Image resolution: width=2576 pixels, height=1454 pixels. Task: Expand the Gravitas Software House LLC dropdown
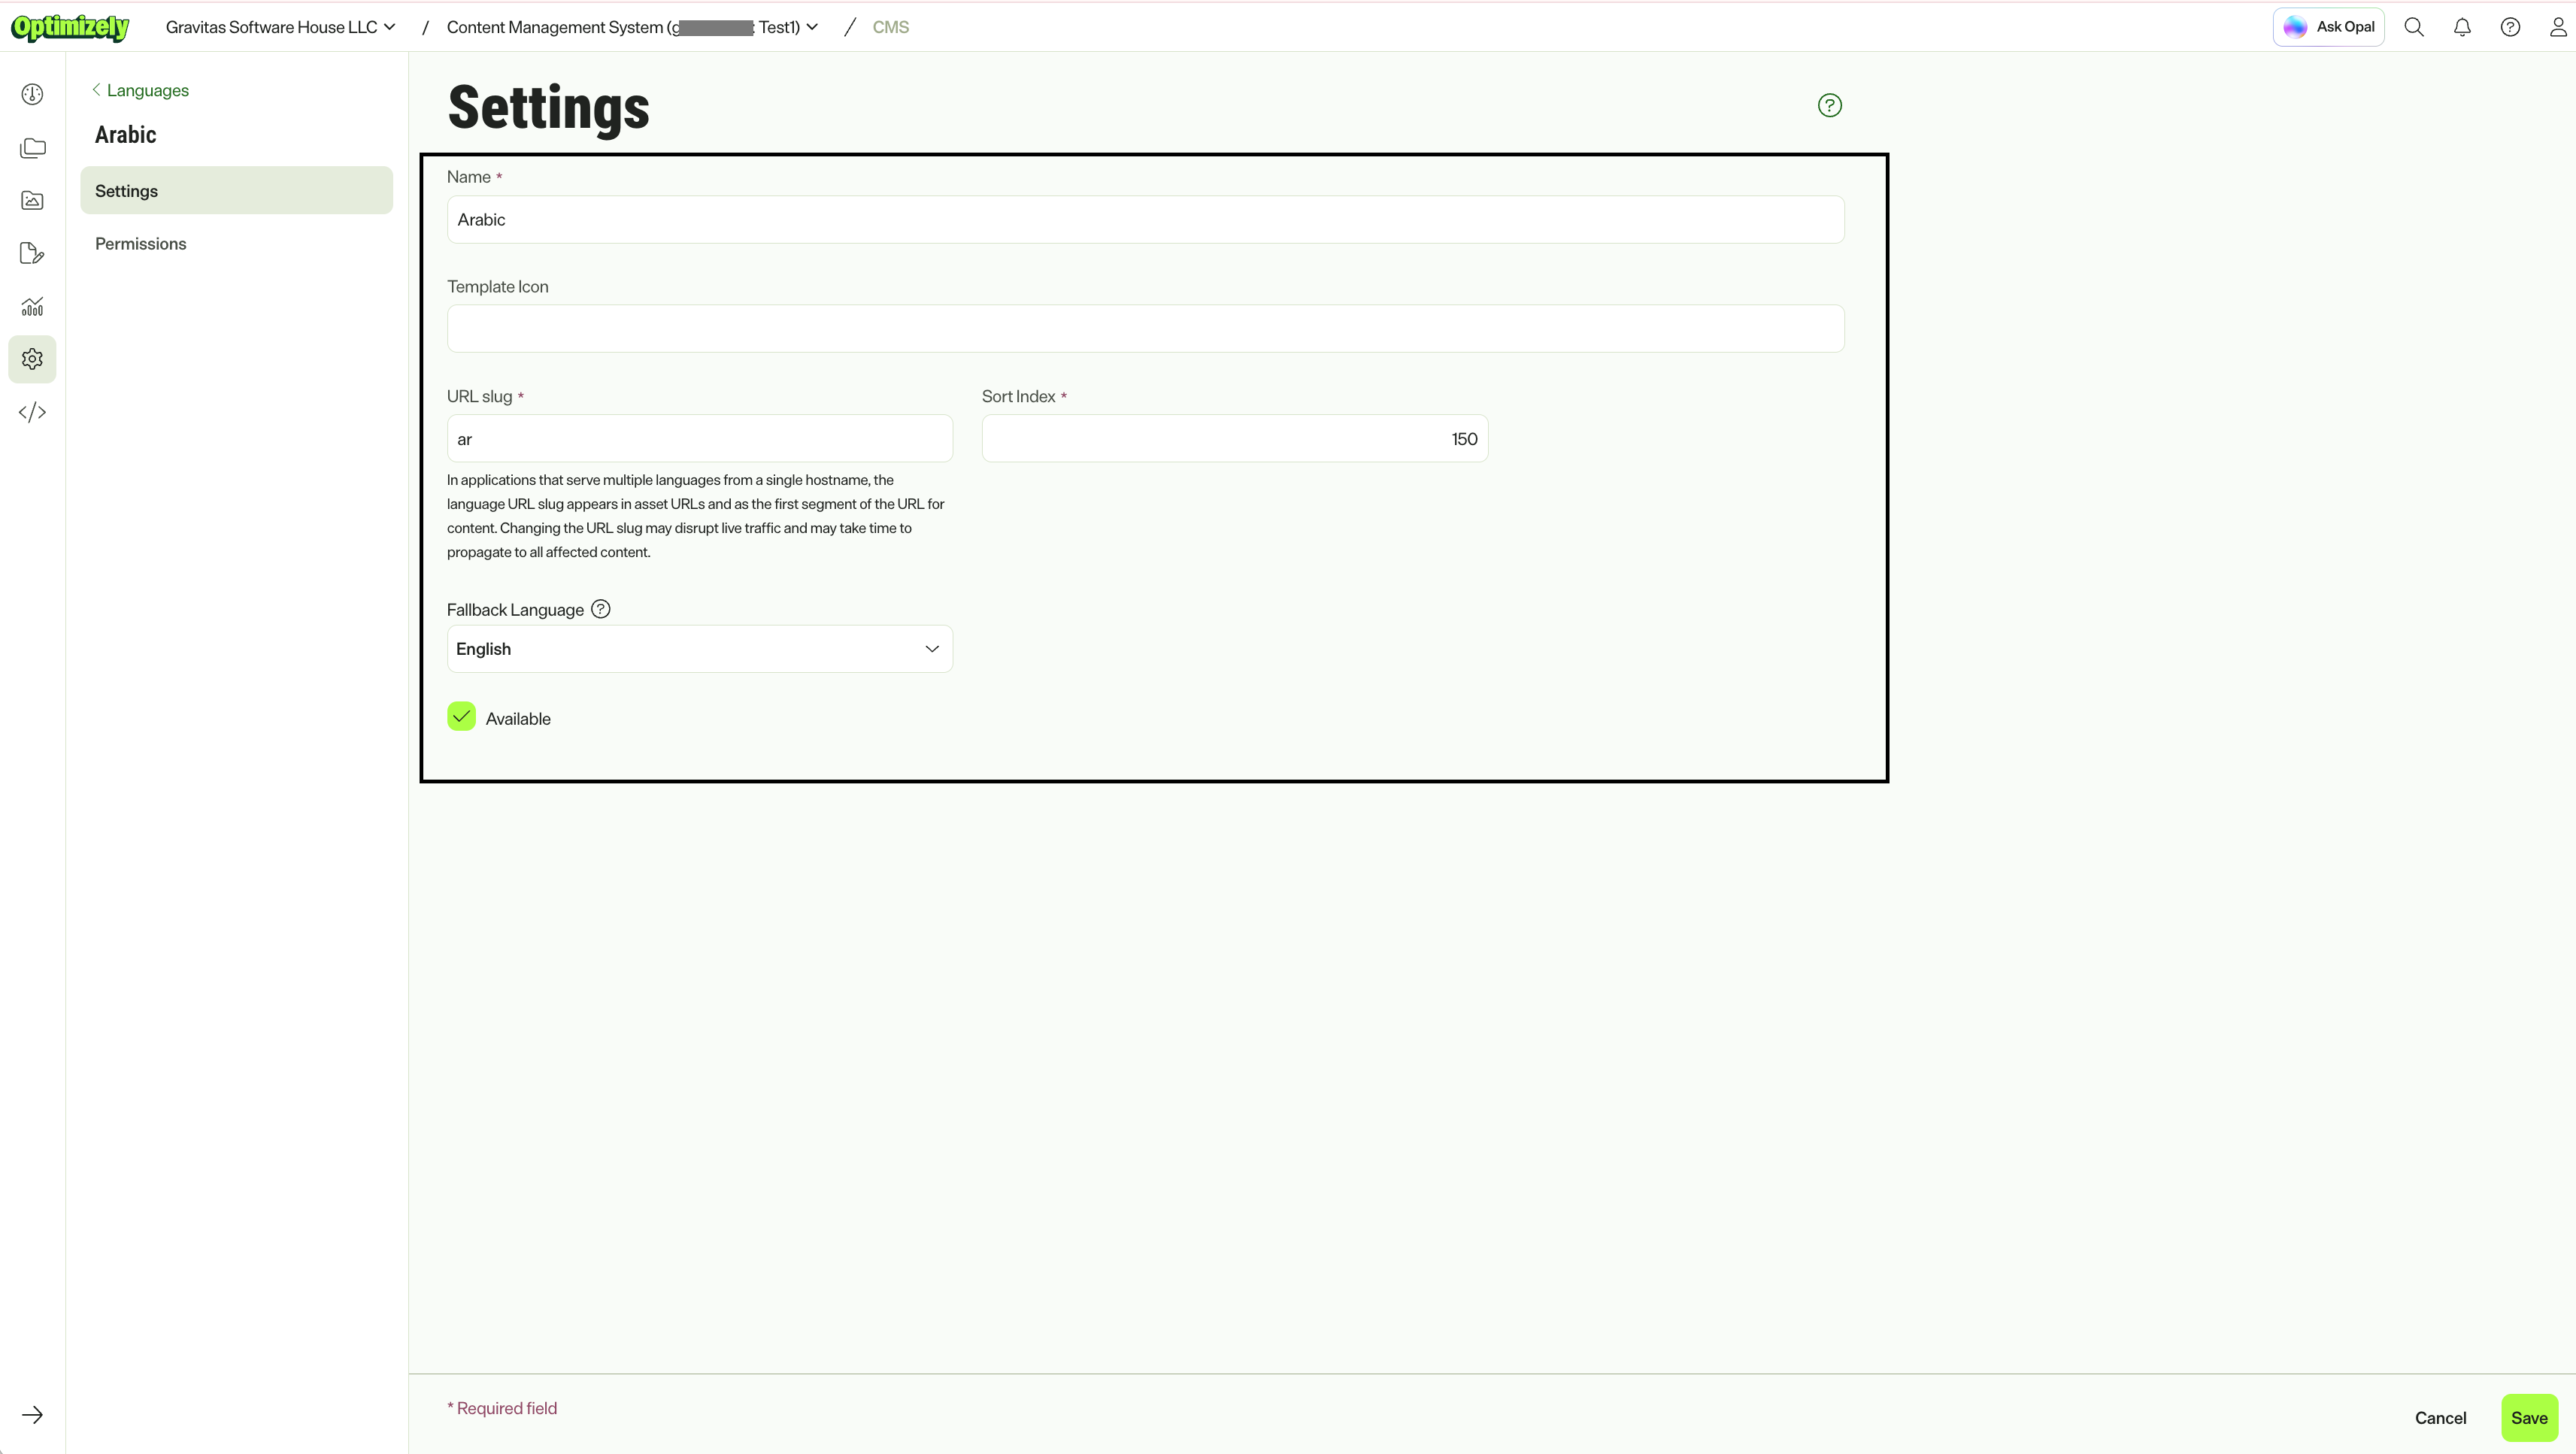[280, 27]
